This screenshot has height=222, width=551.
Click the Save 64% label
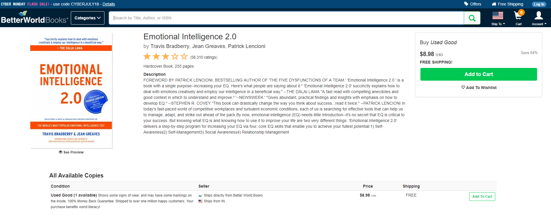[529, 53]
